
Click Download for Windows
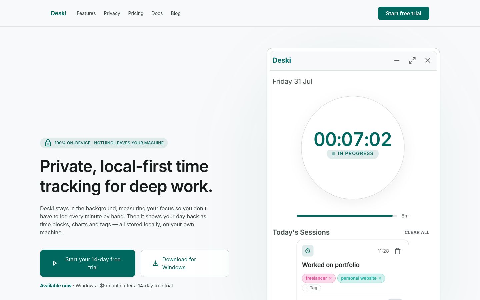(185, 263)
